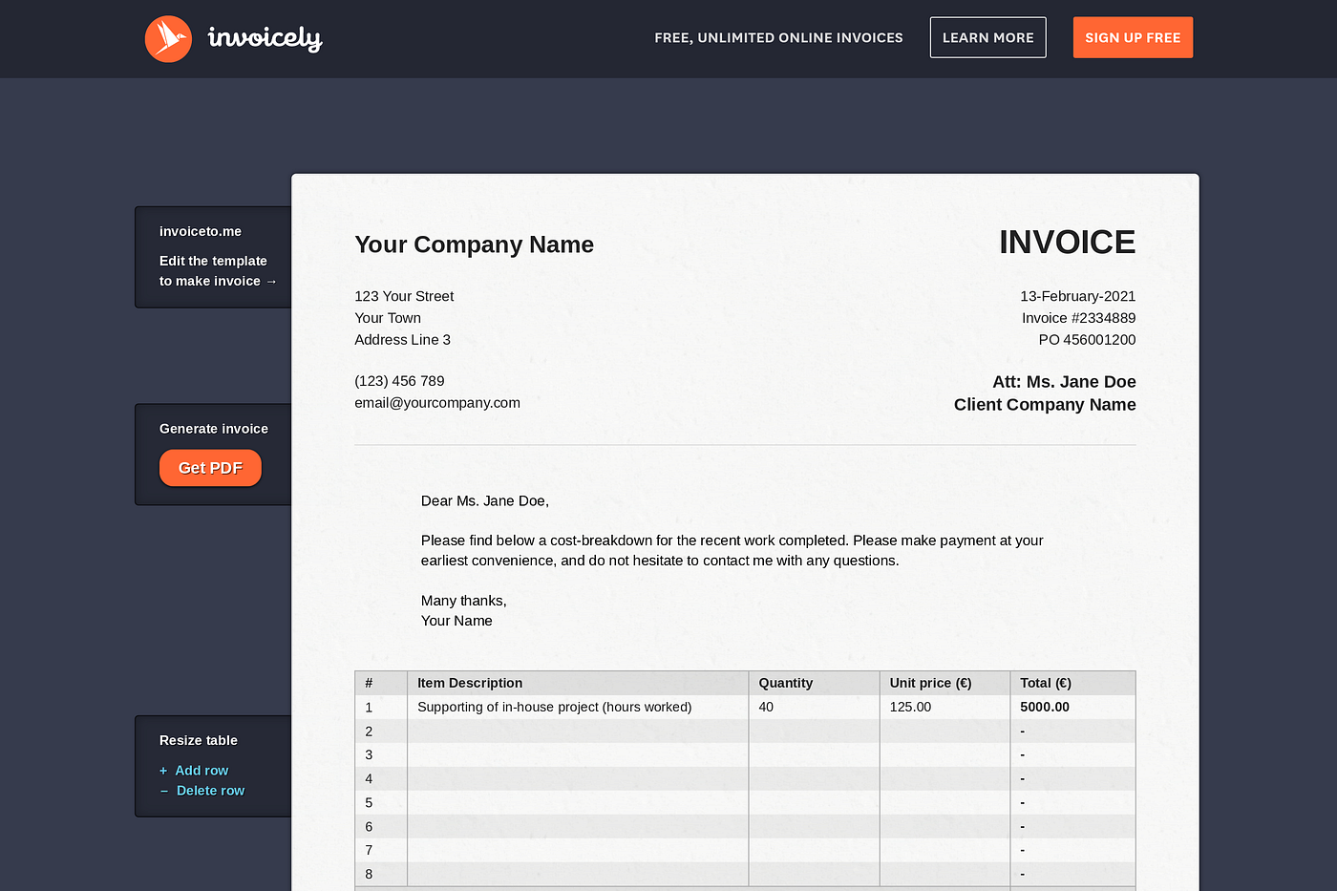Image resolution: width=1337 pixels, height=891 pixels.
Task: Edit the phone number (123) 456 789
Action: point(399,381)
